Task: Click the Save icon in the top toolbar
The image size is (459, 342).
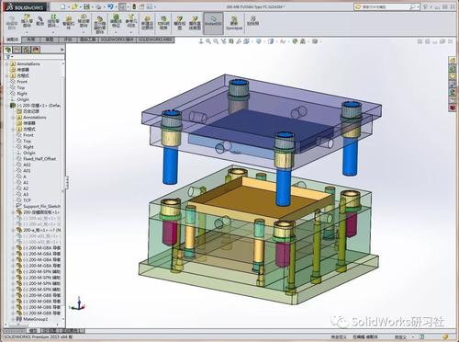Action: coord(87,6)
